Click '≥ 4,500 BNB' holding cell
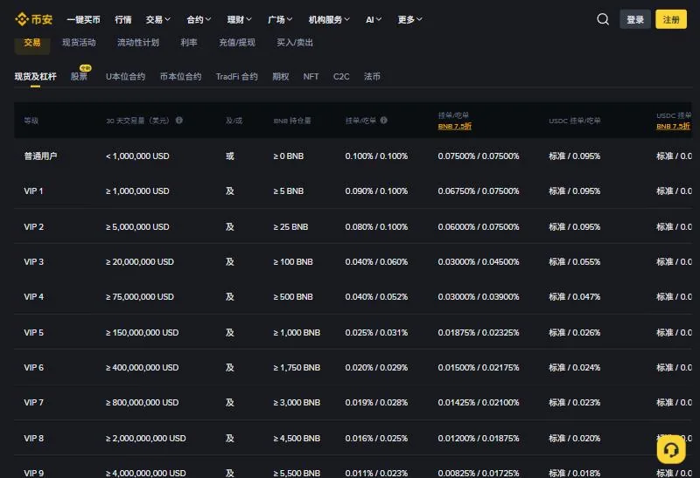Viewport: 700px width, 478px height. pos(297,439)
